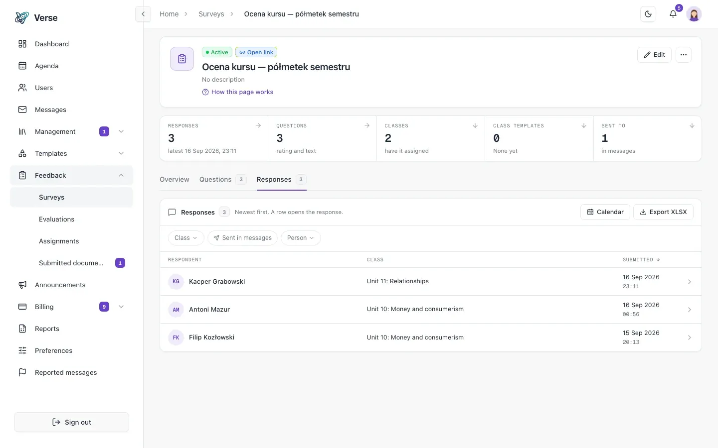Image resolution: width=718 pixels, height=448 pixels.
Task: Open the Class filter dropdown
Action: 186,238
